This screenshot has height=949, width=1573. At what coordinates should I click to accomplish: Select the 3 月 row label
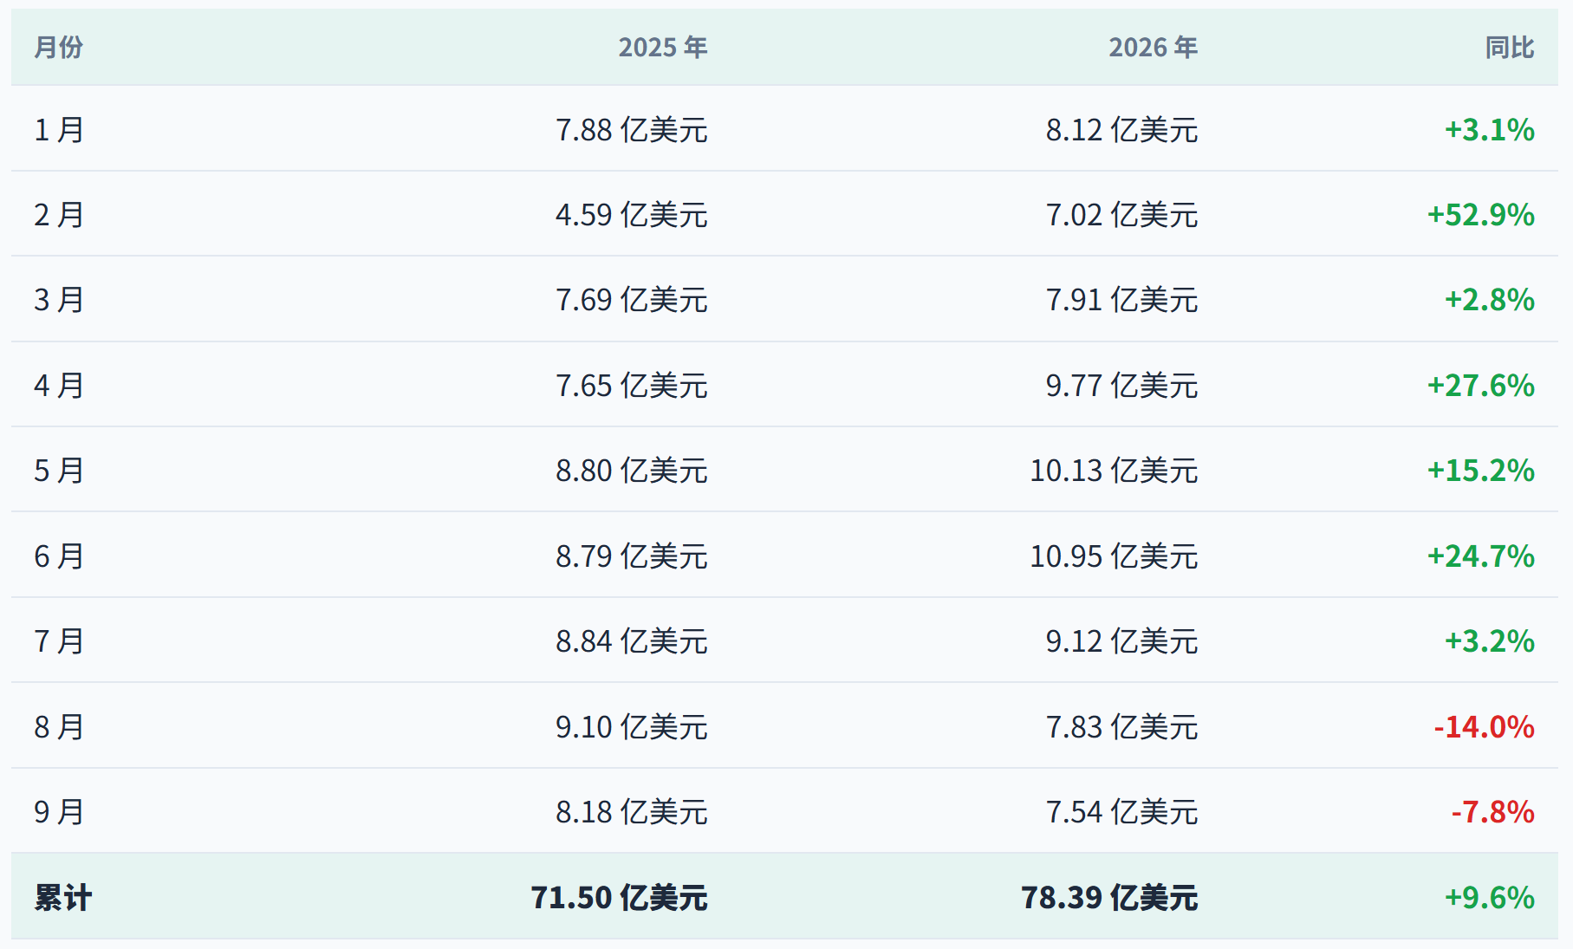pyautogui.click(x=59, y=300)
